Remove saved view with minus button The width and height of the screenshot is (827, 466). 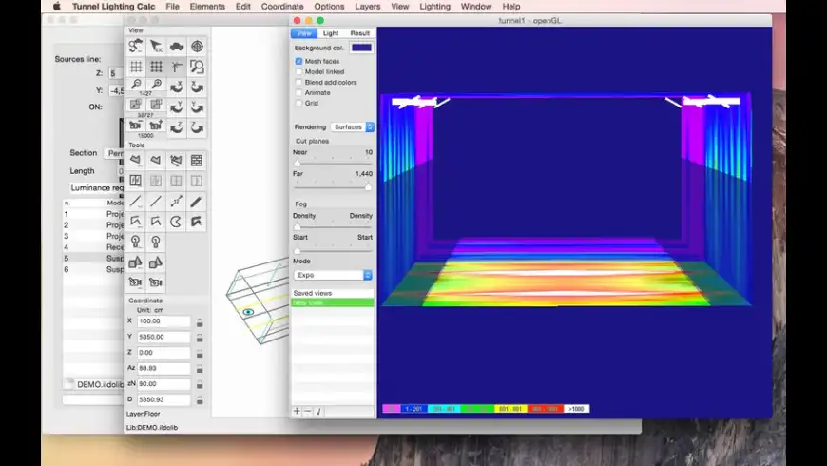coord(308,411)
